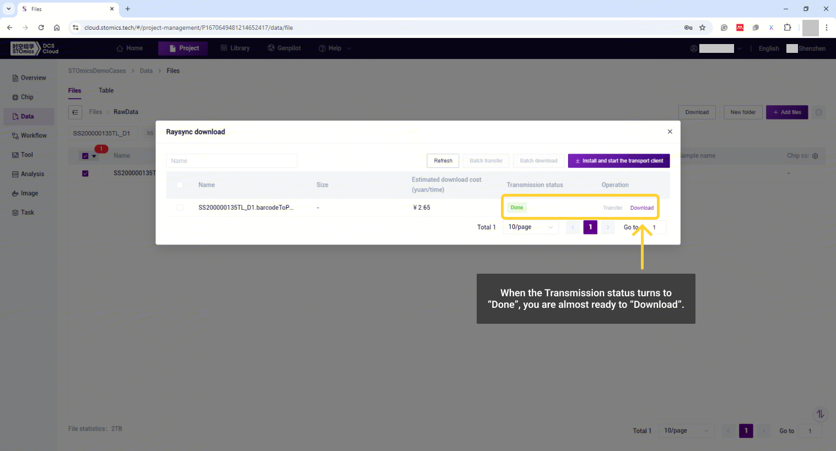Viewport: 836px width, 451px height.
Task: Toggle the select-all checkbox in dialog header
Action: pyautogui.click(x=180, y=185)
